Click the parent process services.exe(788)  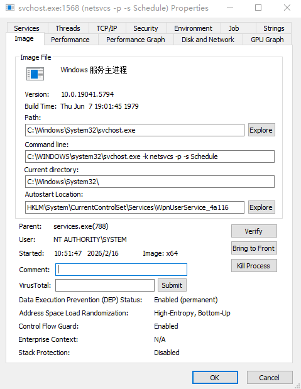81,226
